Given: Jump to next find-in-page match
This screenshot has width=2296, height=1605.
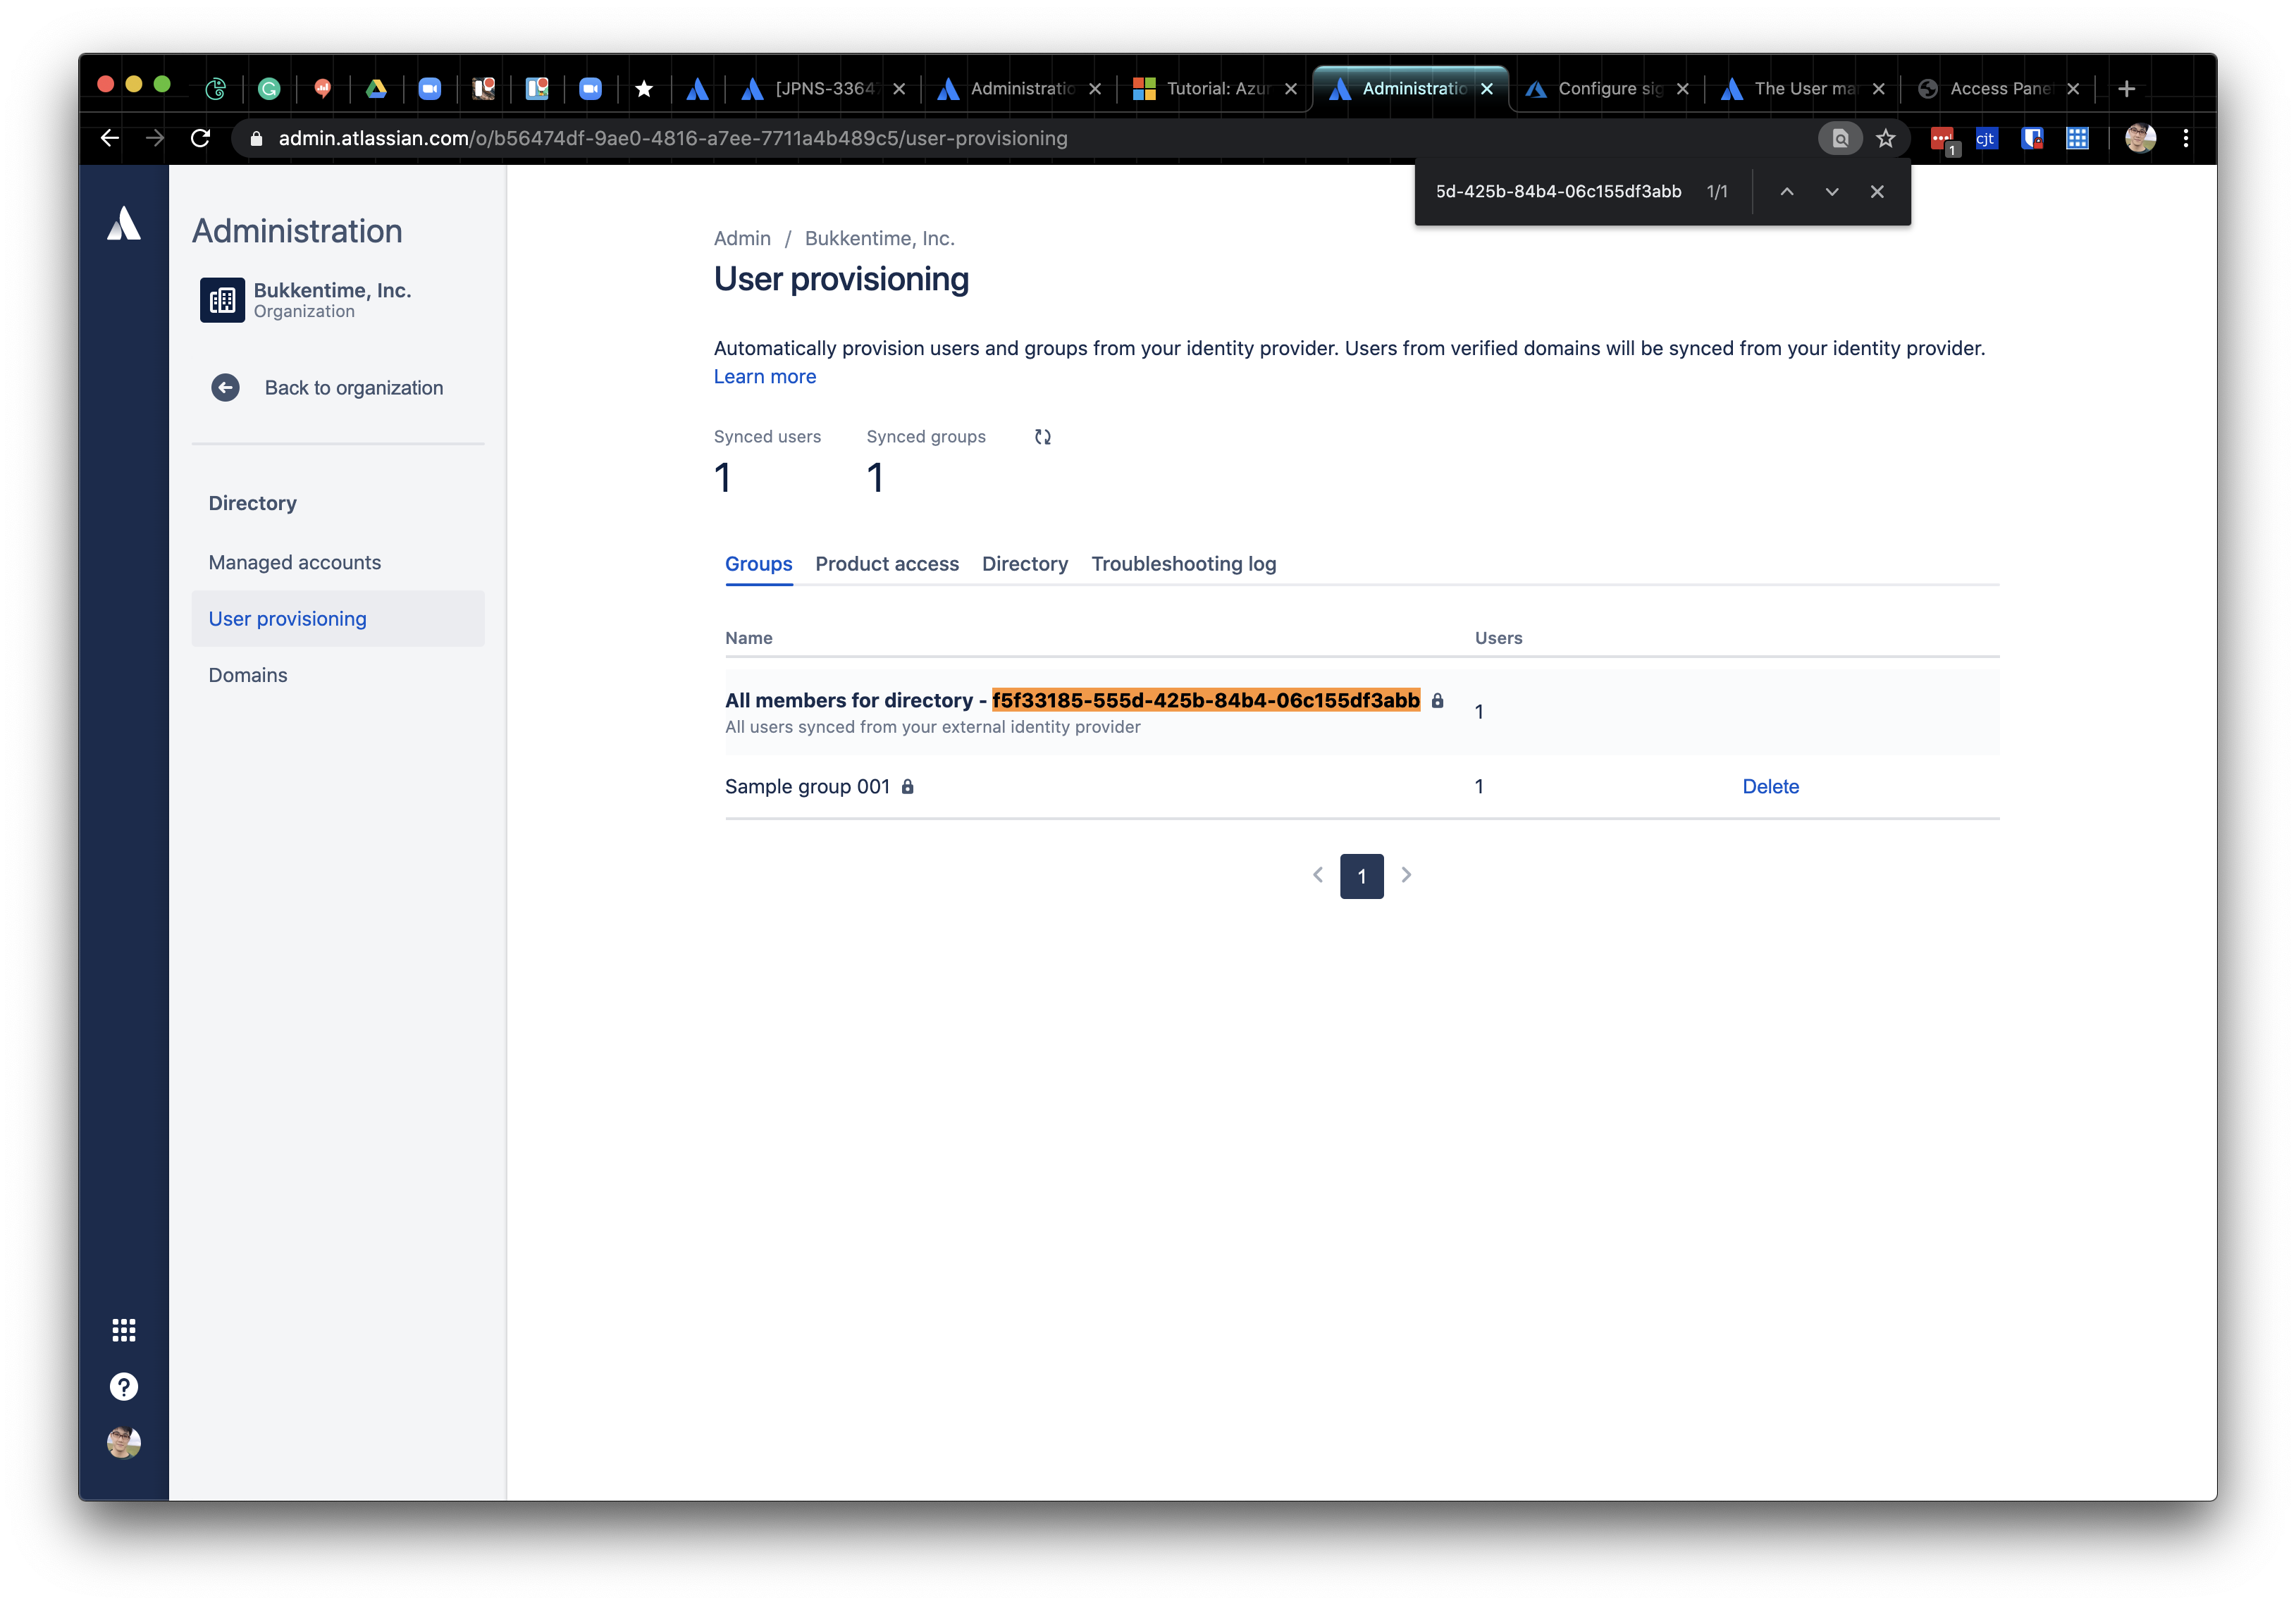Looking at the screenshot, I should (x=1832, y=191).
